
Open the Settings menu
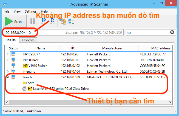tap(31, 11)
